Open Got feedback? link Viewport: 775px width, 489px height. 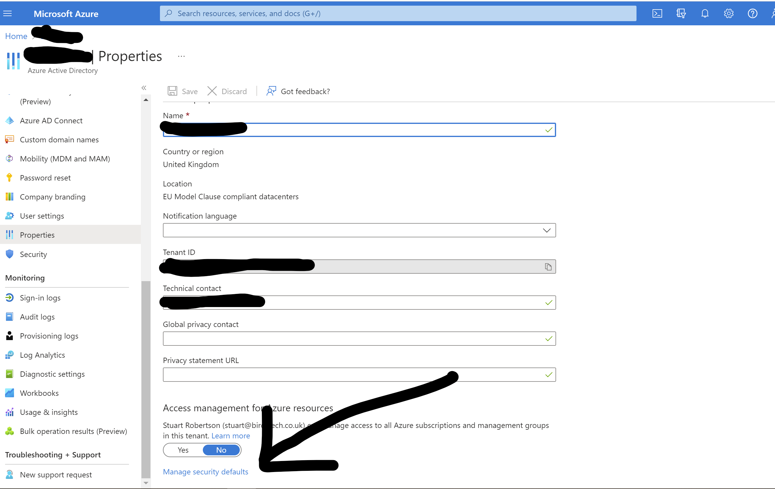point(298,91)
